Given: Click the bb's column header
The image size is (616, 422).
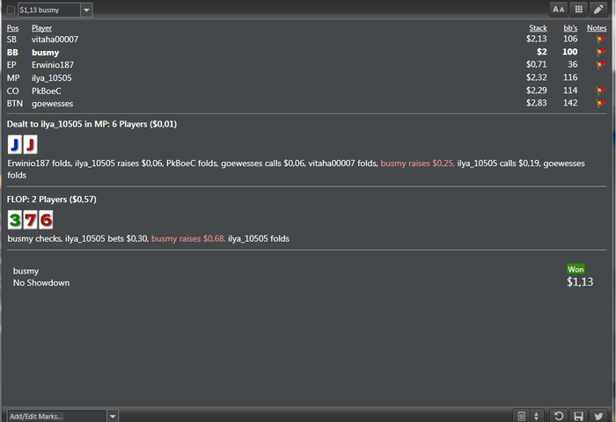Looking at the screenshot, I should click(570, 28).
